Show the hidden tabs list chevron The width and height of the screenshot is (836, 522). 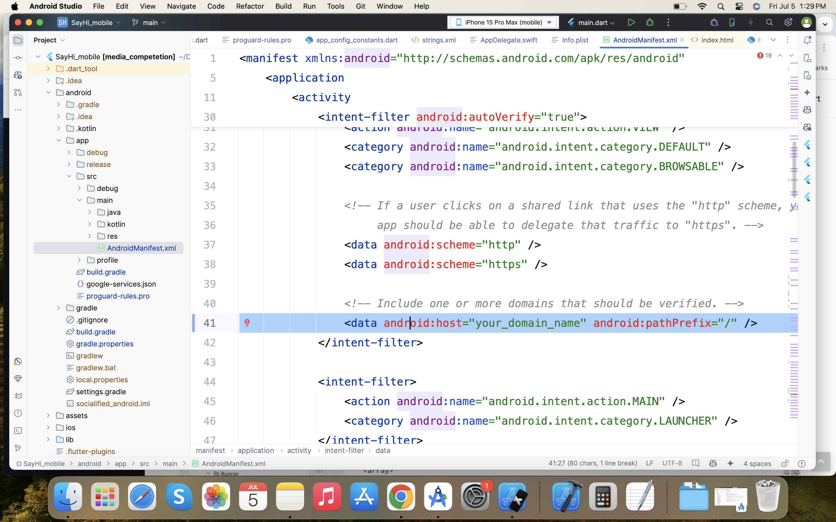[773, 40]
